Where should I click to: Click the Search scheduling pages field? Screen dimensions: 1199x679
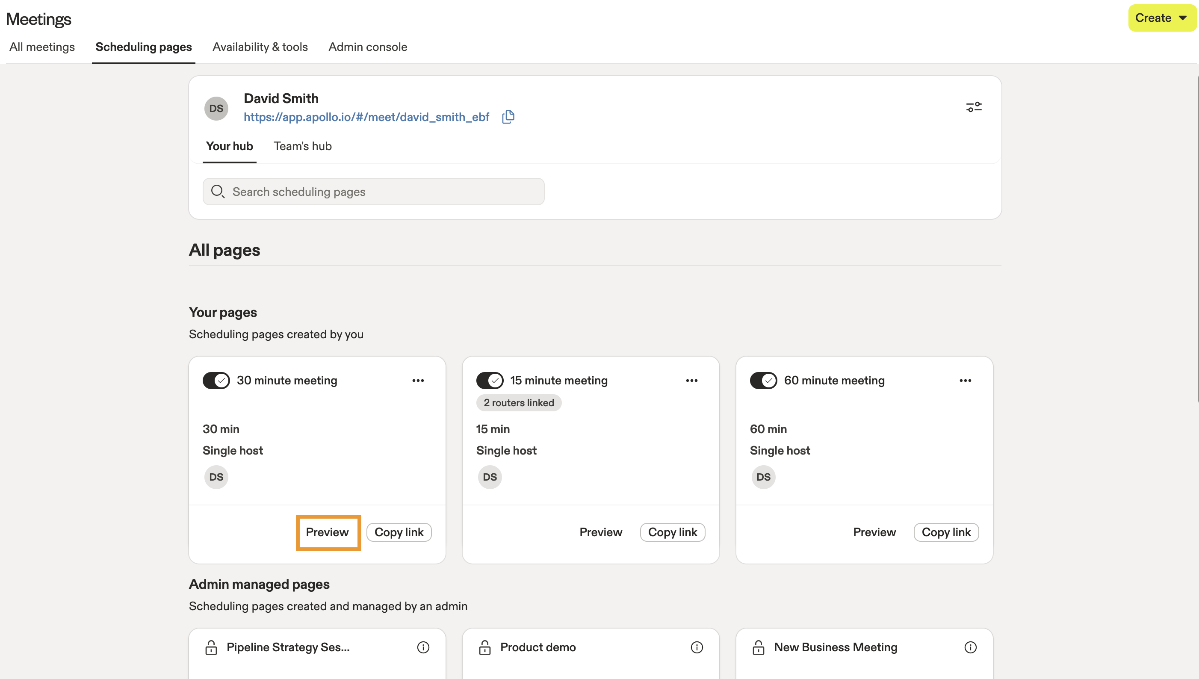point(373,192)
